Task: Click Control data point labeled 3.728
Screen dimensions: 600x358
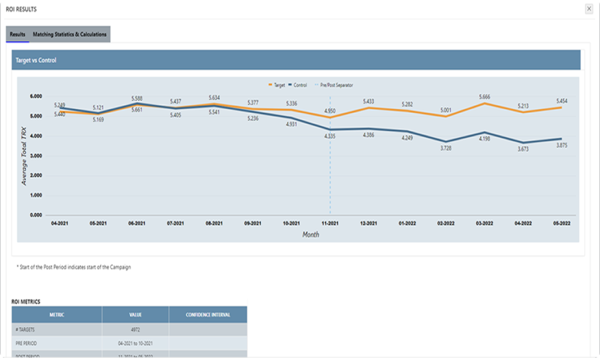Action: click(x=446, y=142)
